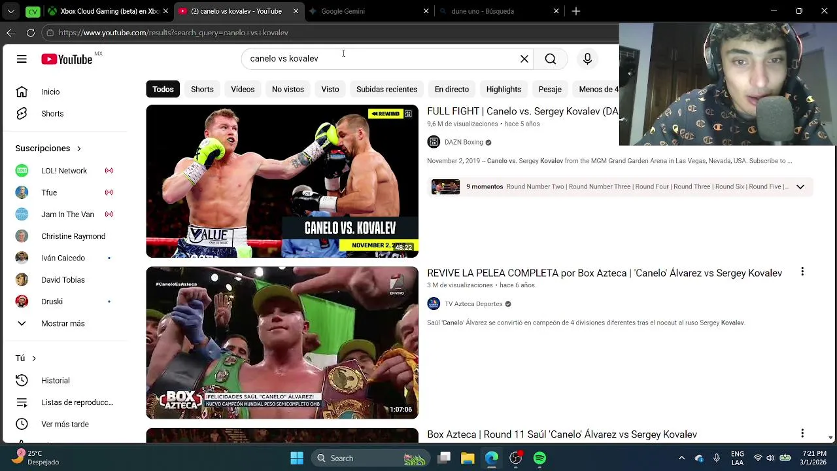Click DAZN Boxing channel name
This screenshot has width=837, height=471.
pos(464,142)
